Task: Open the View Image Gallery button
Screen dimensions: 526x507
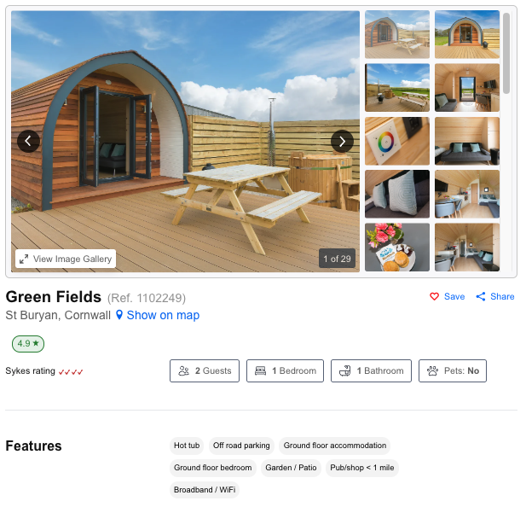Action: coord(66,259)
